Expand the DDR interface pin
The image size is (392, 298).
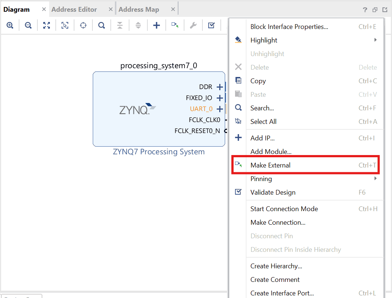220,87
